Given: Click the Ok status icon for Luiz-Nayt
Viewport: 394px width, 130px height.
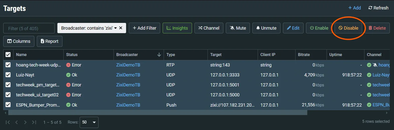Looking at the screenshot, I should tap(68, 75).
